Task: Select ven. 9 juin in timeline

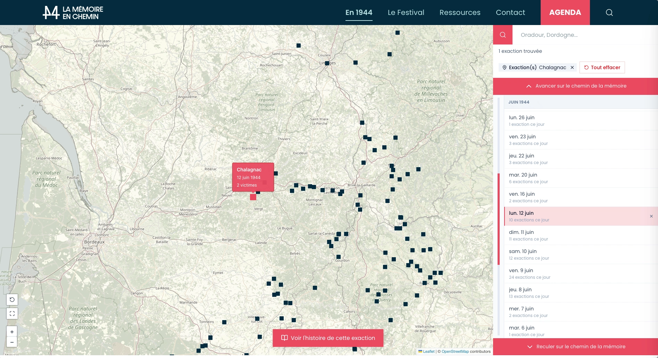Action: 581,274
